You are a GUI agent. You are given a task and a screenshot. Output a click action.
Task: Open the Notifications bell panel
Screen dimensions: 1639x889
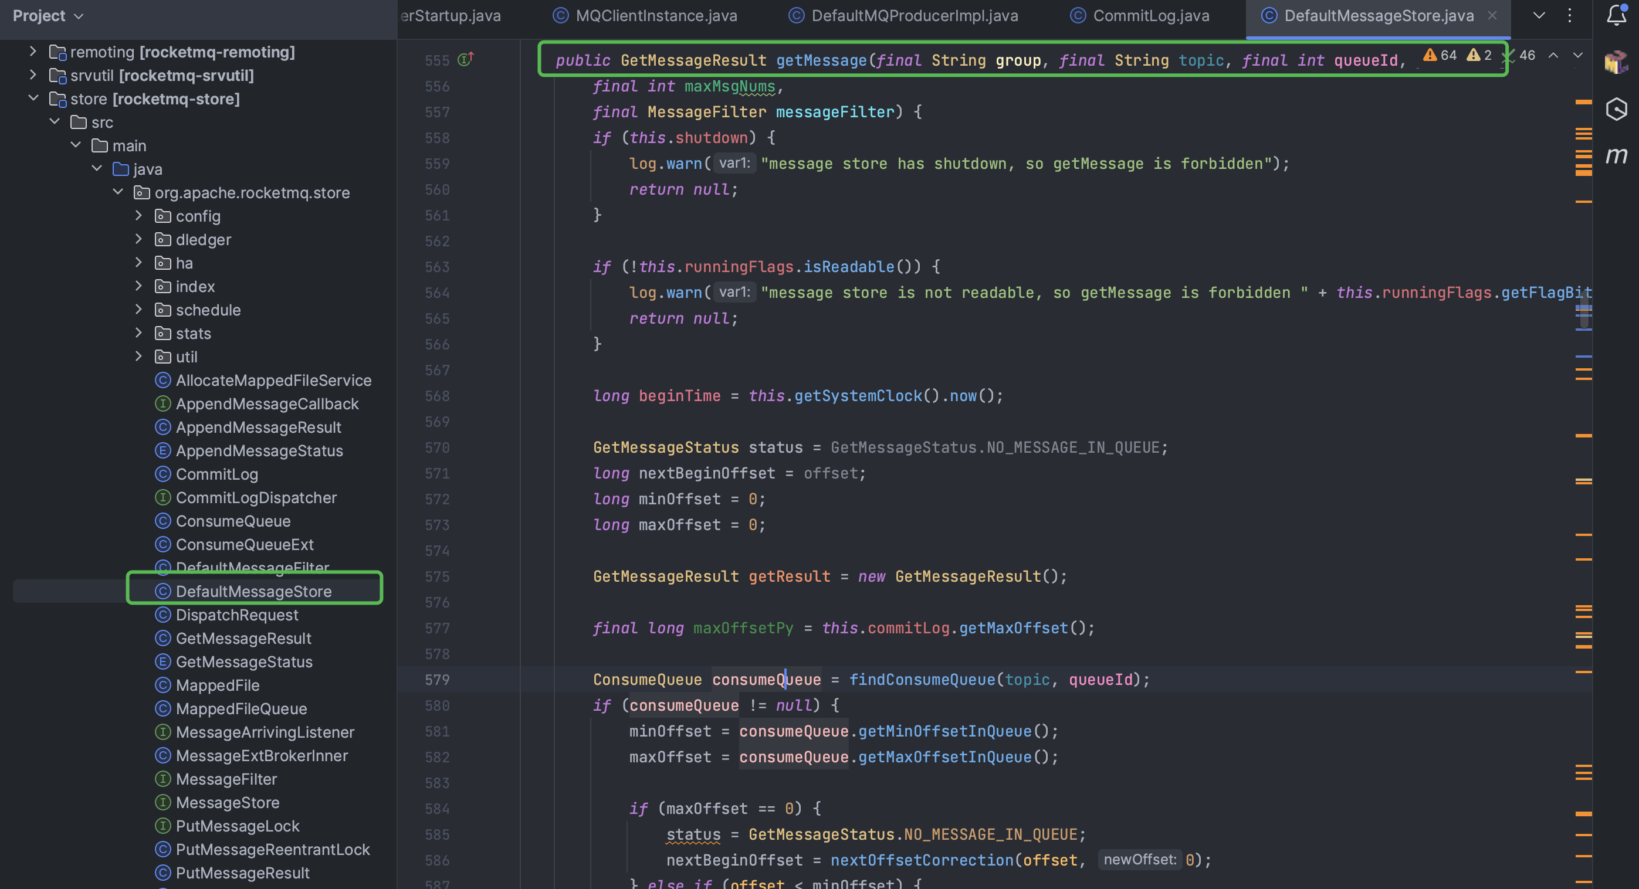click(x=1616, y=15)
